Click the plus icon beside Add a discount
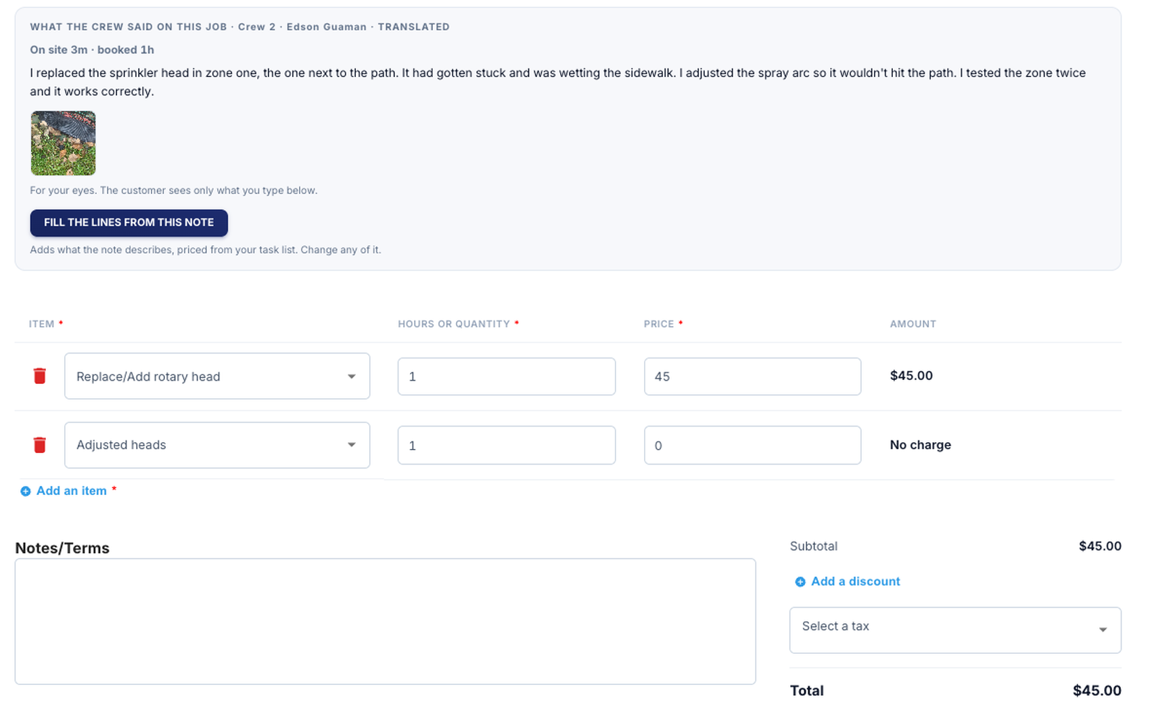Image resolution: width=1150 pixels, height=716 pixels. [x=800, y=582]
